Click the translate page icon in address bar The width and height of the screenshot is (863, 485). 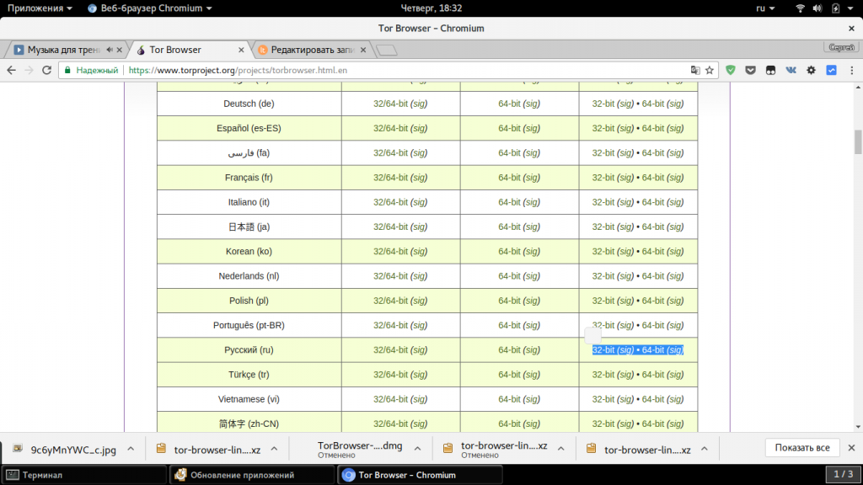695,71
